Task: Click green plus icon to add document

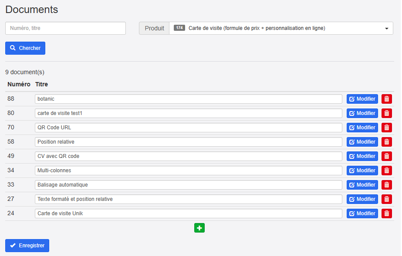Action: coord(199,228)
